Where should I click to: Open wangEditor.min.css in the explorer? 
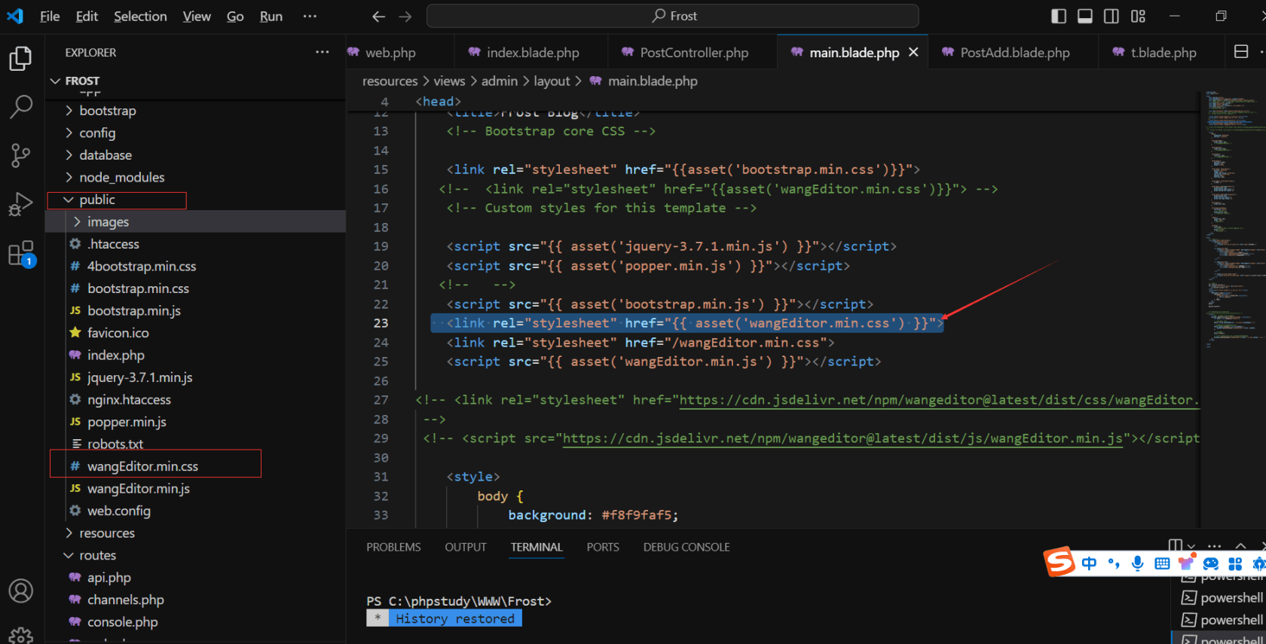196,466
